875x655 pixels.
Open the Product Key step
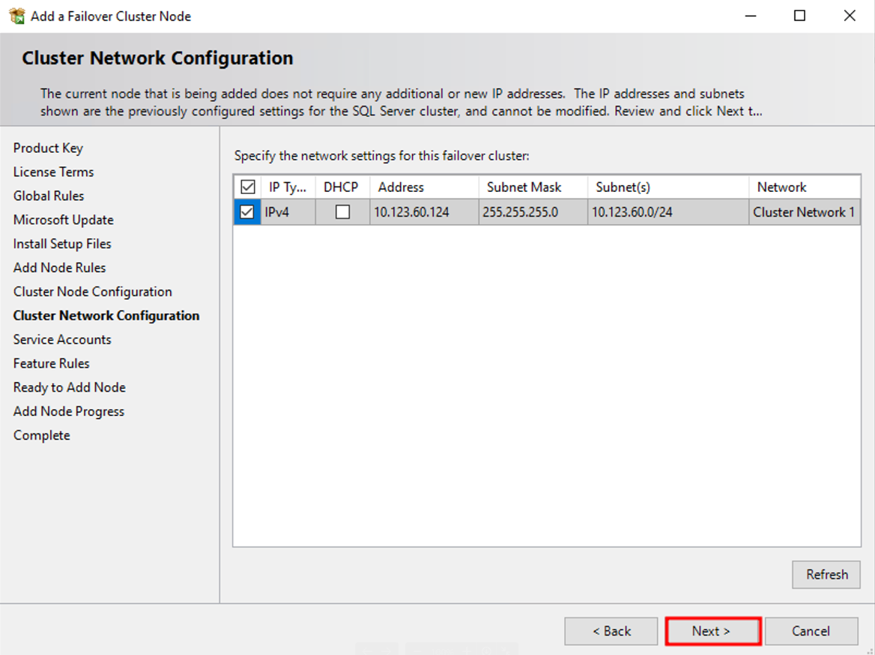(x=48, y=148)
